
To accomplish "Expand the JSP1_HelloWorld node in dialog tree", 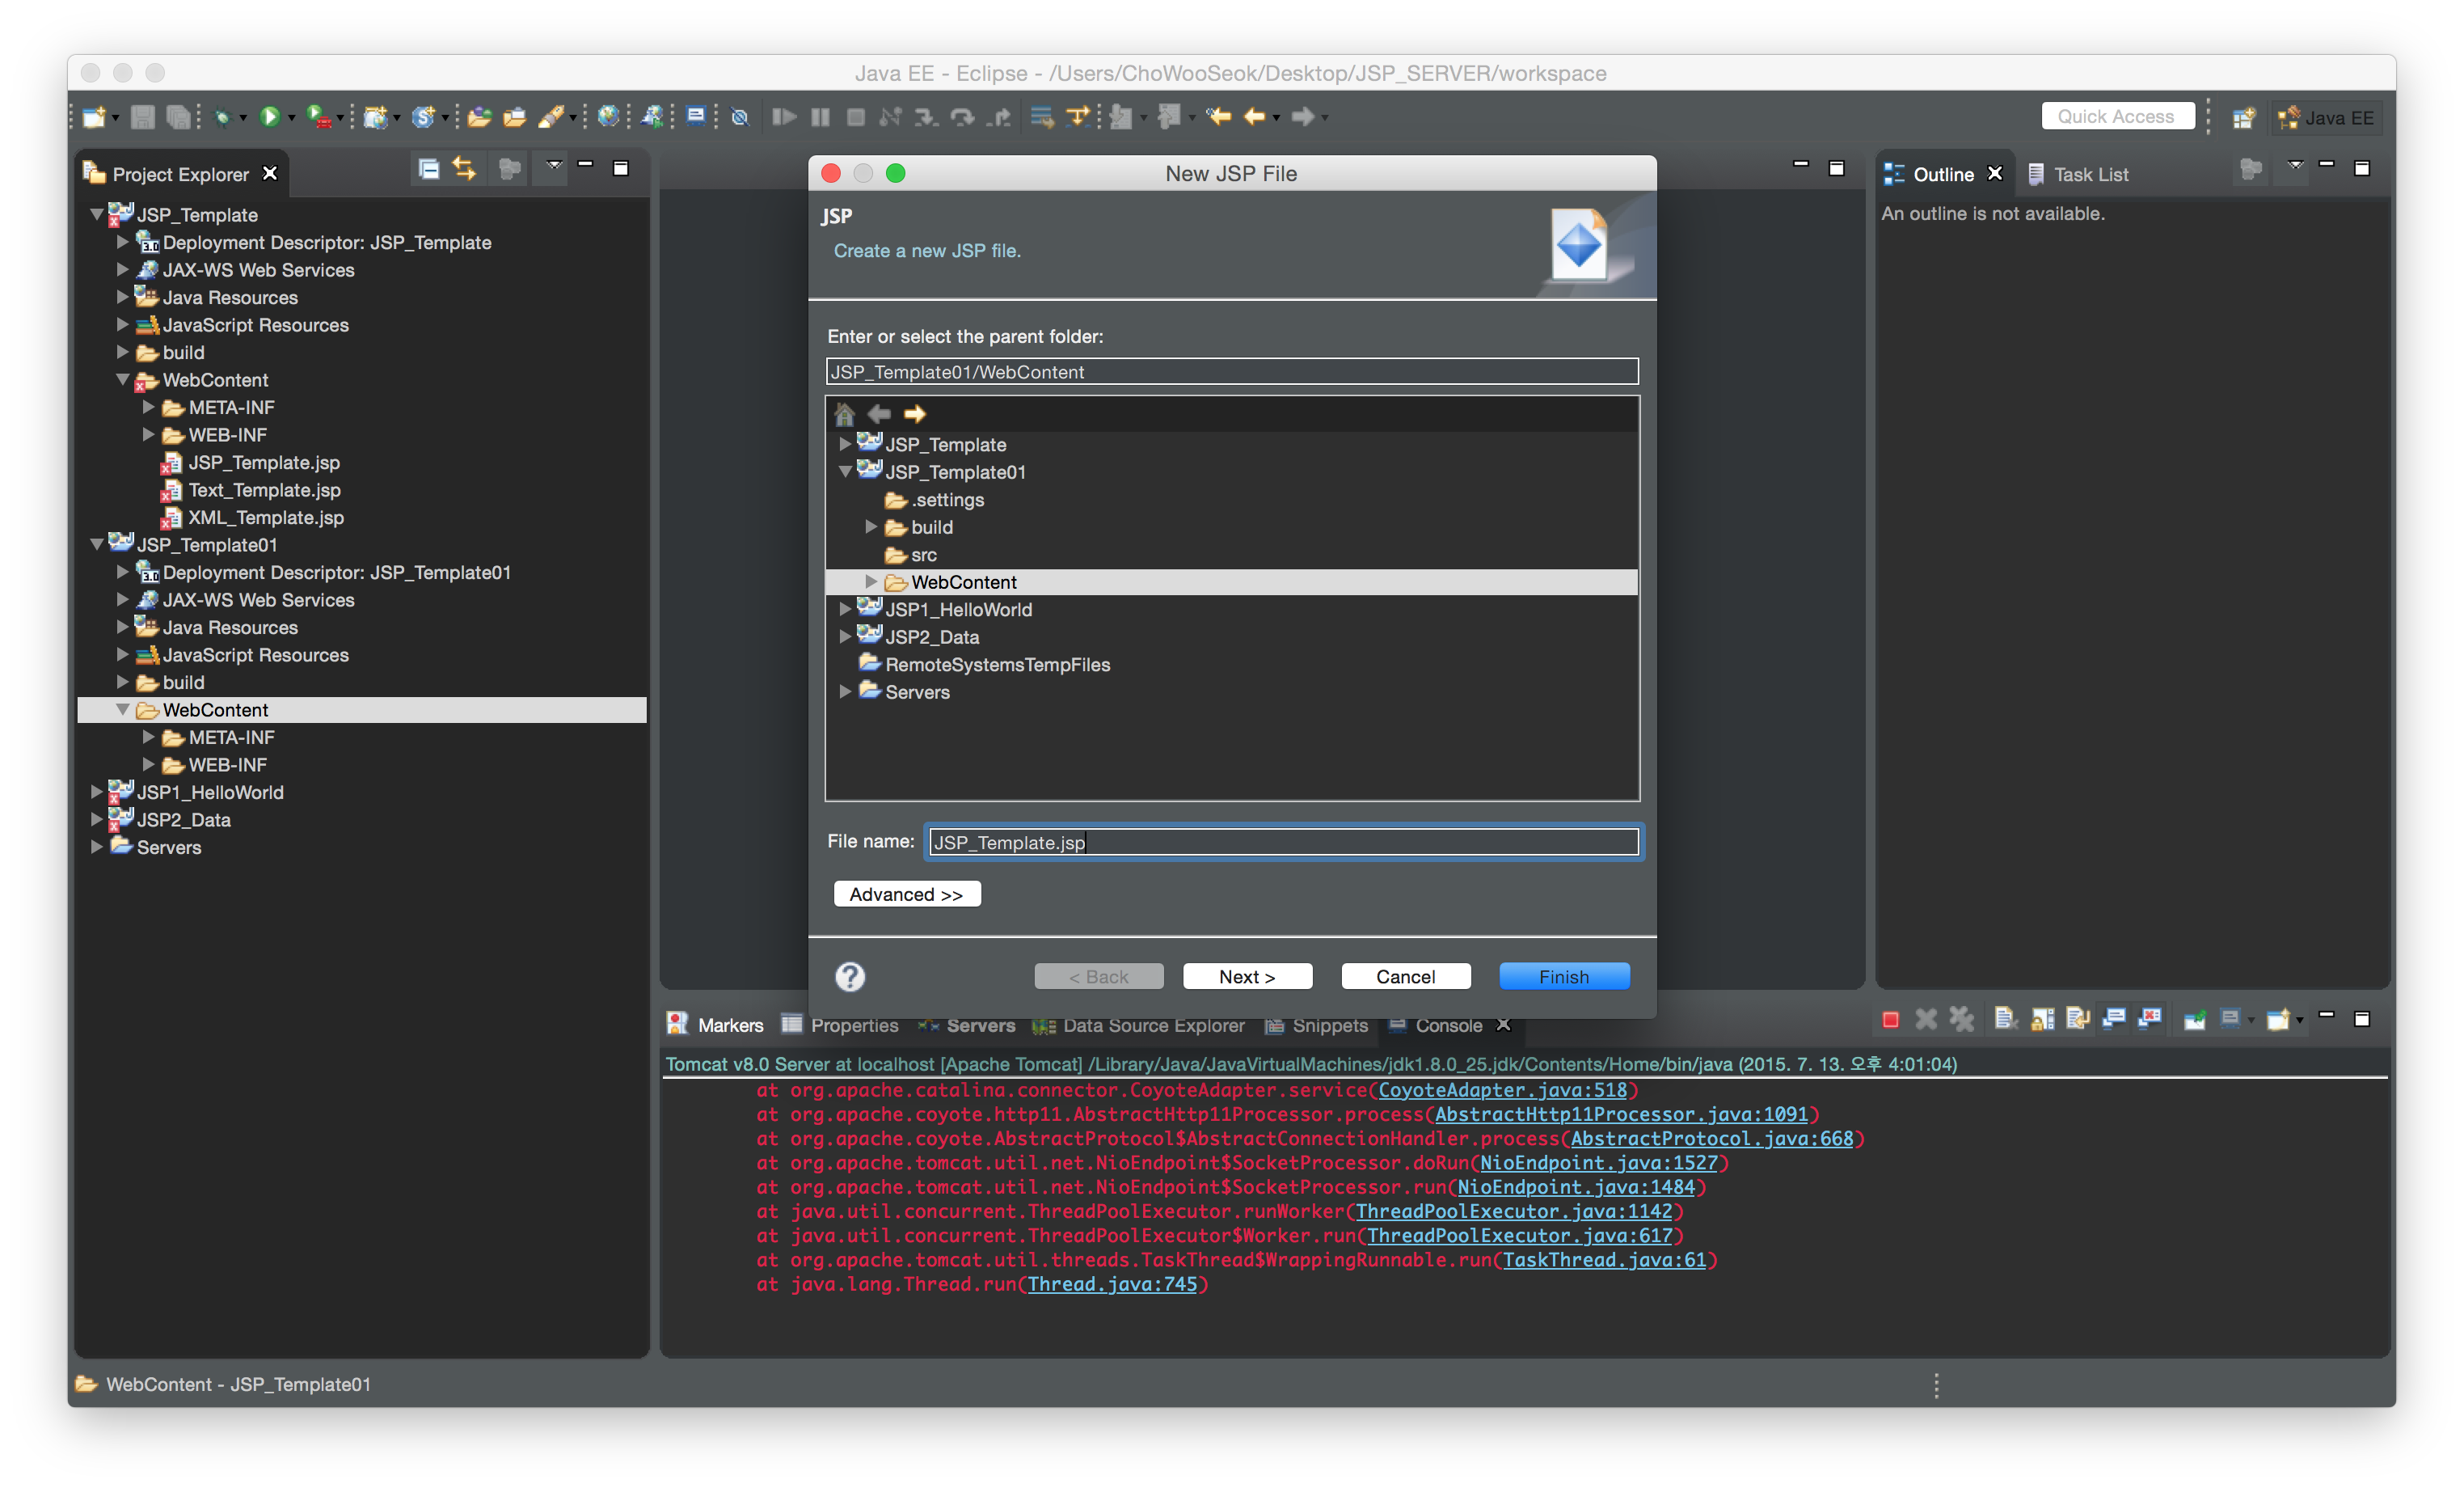I will (x=845, y=610).
